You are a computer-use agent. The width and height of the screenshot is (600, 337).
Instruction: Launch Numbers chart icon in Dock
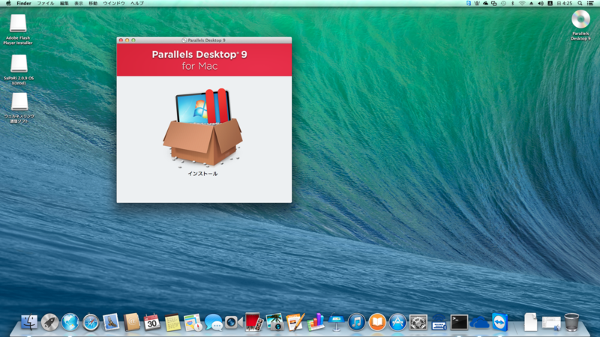pos(315,323)
